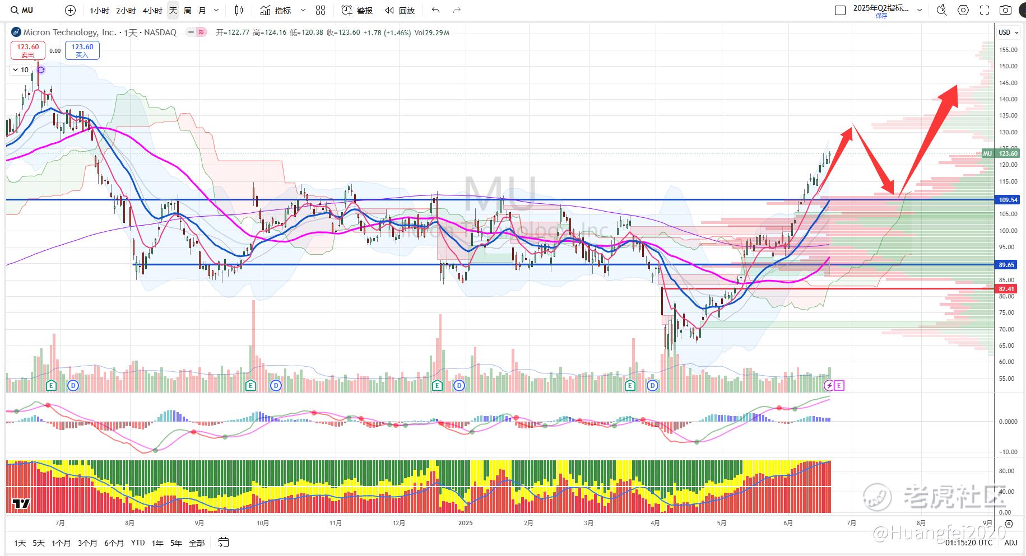Select the 月 monthly interval
This screenshot has height=556, width=1026.
pyautogui.click(x=202, y=10)
